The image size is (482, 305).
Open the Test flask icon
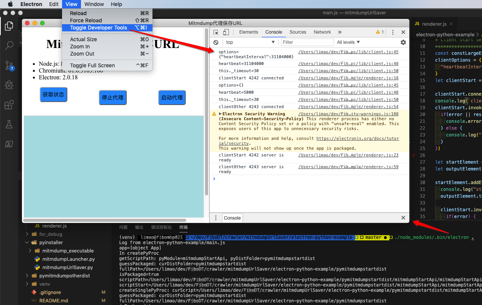9,124
